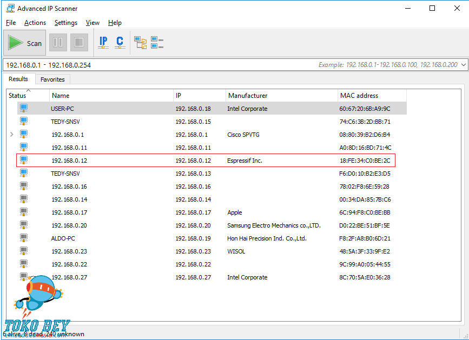This screenshot has height=340, width=469.
Task: Click the C subnet class toolbar icon
Action: pos(120,42)
